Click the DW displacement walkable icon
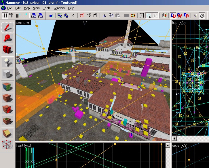Image resolution: width=209 pixels, height=168 pixels. (x=180, y=16)
